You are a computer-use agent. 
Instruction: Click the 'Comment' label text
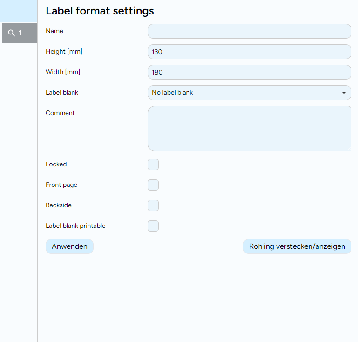click(60, 113)
